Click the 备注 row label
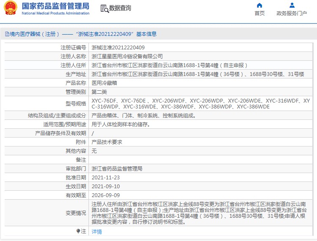Viewport: 317px width, 241px height. point(81,160)
